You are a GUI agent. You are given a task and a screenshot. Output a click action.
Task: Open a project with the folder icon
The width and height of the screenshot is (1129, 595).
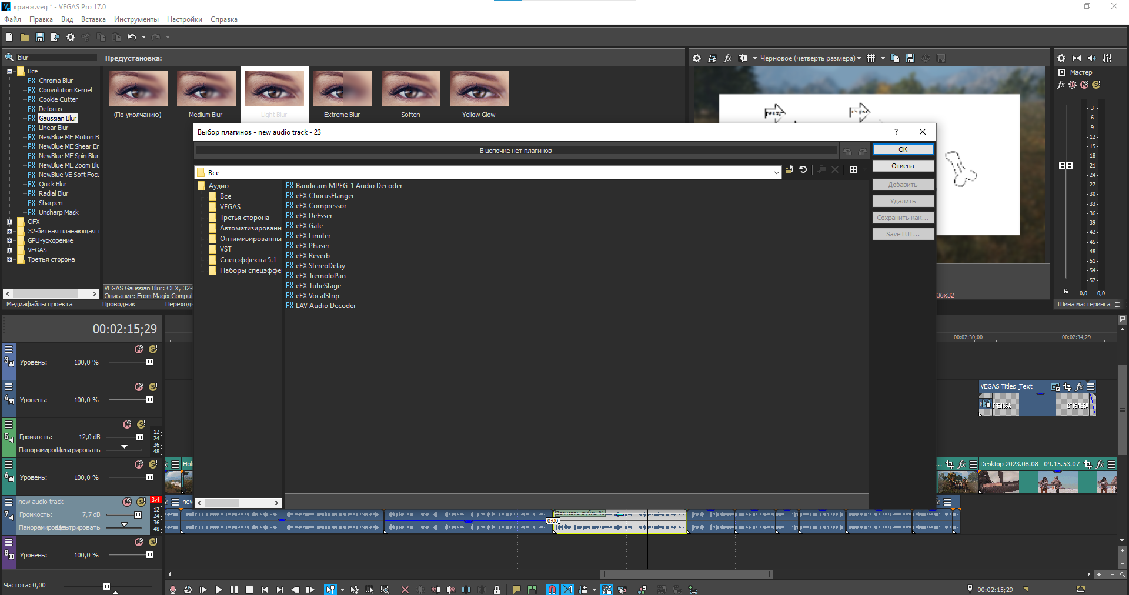pos(25,37)
